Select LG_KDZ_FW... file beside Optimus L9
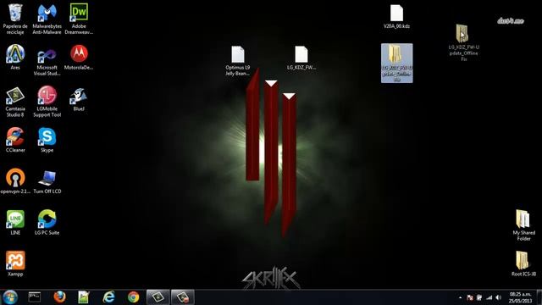The width and height of the screenshot is (542, 305). (301, 58)
